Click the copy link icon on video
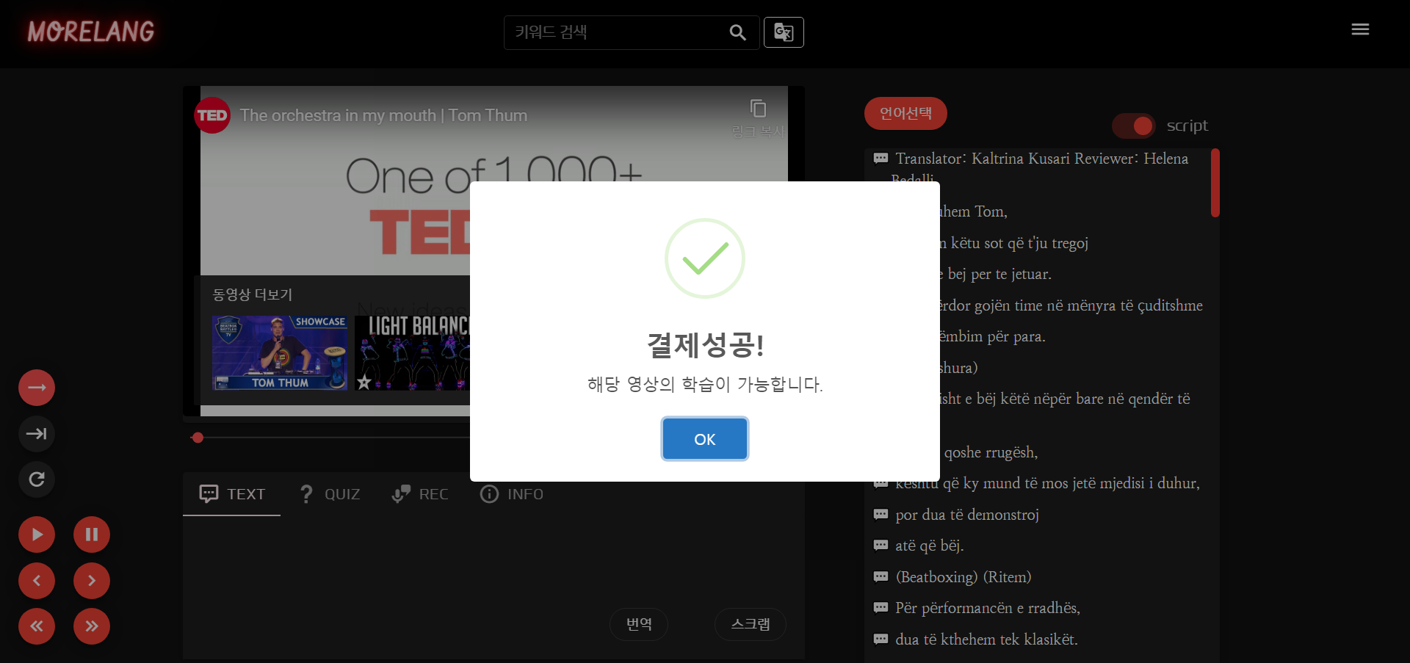The height and width of the screenshot is (663, 1410). [759, 109]
